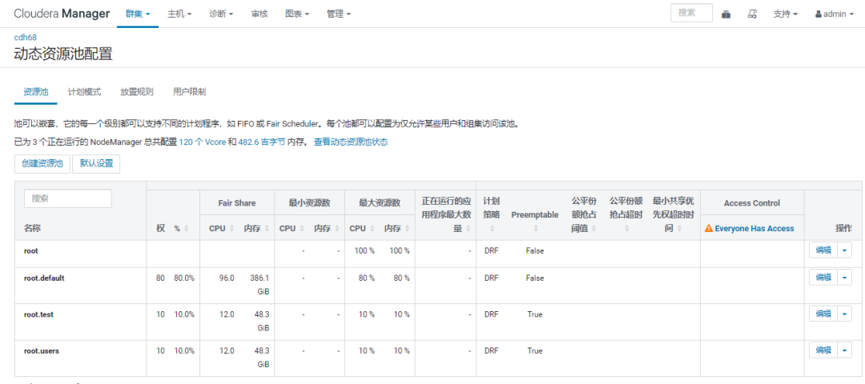Sort by % column arrows
Viewport: 865px width, 384px height.
click(x=186, y=229)
